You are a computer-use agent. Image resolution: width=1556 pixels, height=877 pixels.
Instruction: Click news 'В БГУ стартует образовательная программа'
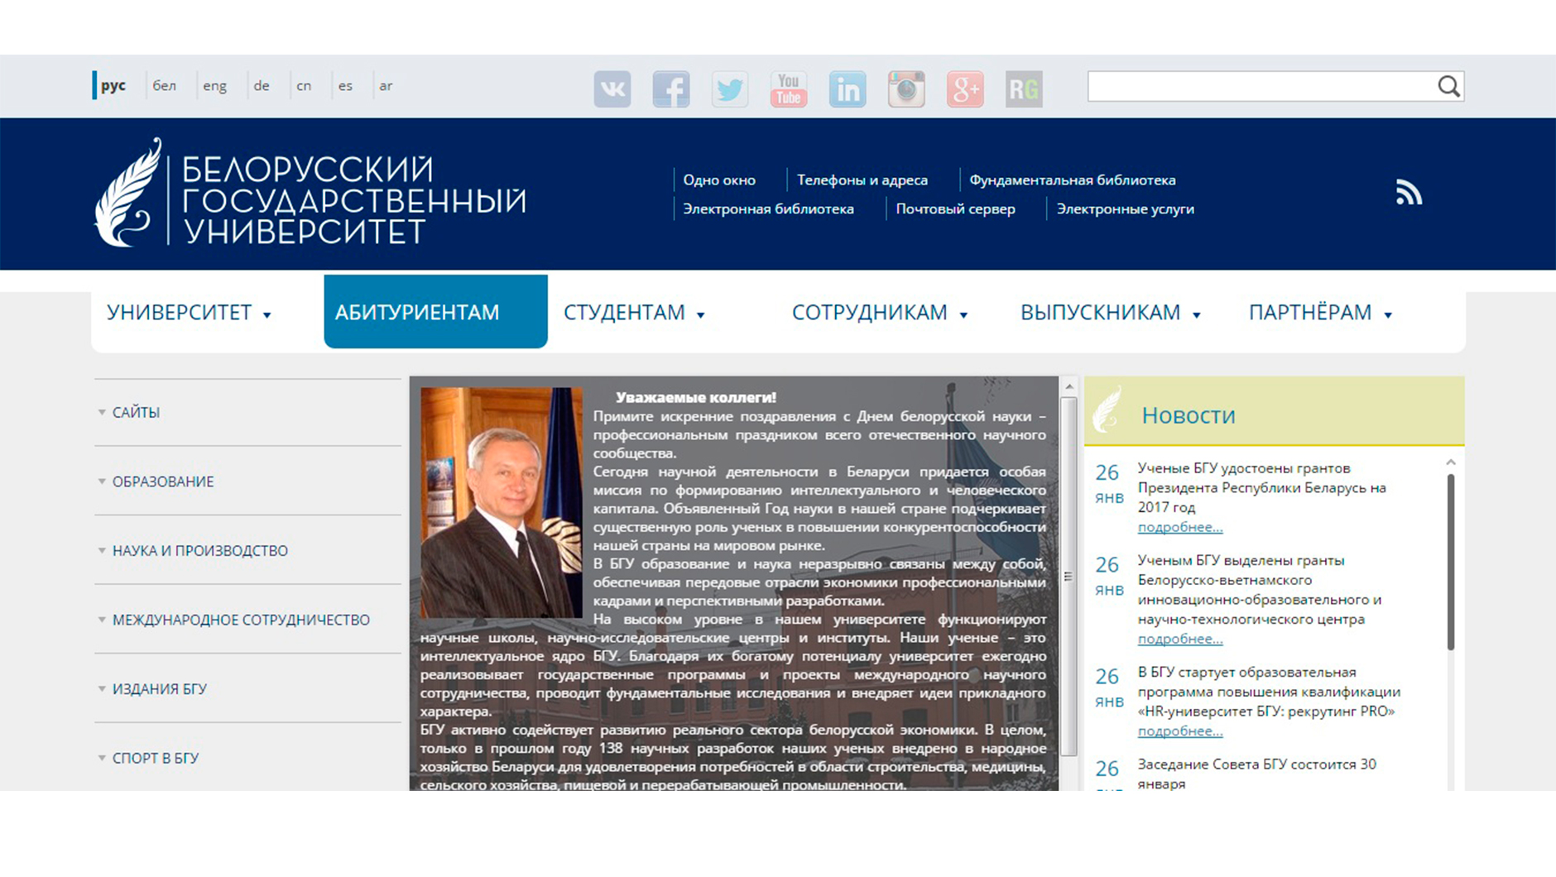1269,692
